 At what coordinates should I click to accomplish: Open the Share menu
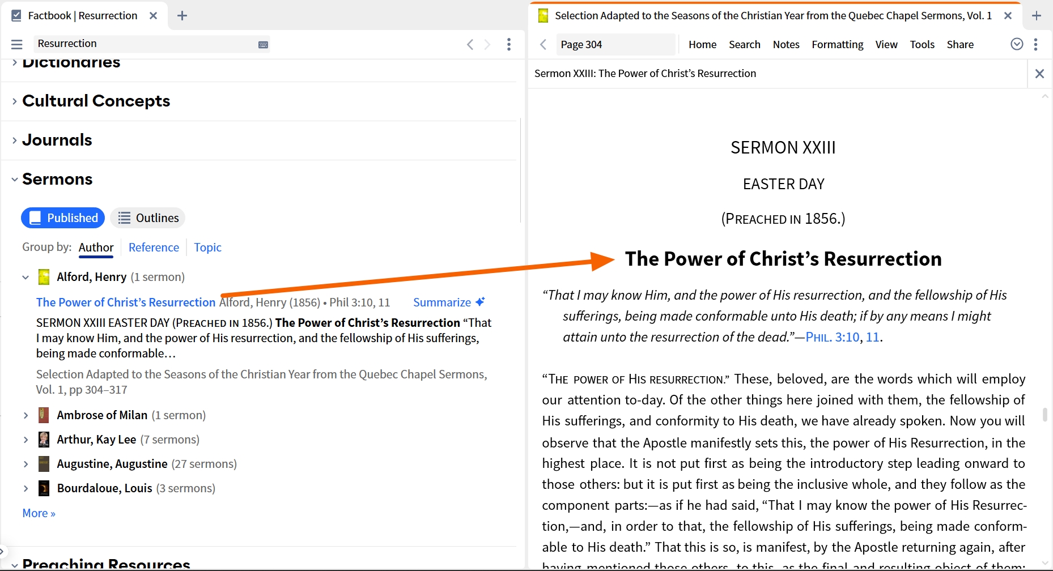pos(960,44)
